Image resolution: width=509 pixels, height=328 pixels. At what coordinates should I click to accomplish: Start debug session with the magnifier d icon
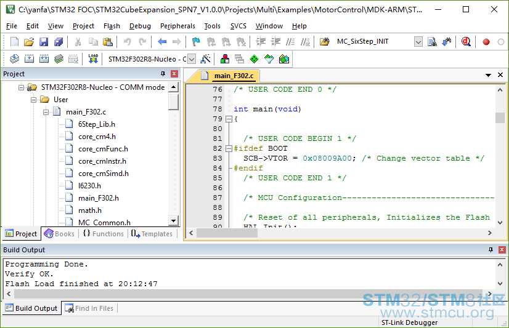pyautogui.click(x=466, y=42)
